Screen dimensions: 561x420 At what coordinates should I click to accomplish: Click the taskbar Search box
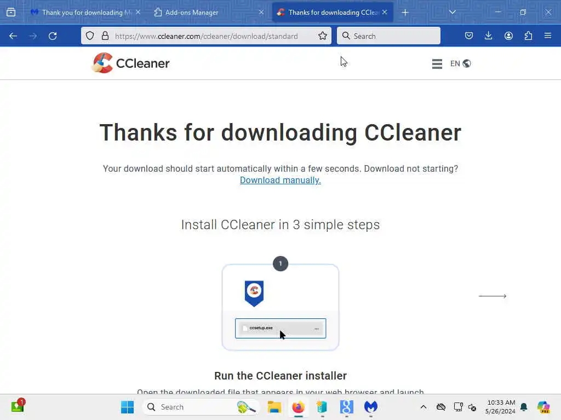[x=201, y=407]
